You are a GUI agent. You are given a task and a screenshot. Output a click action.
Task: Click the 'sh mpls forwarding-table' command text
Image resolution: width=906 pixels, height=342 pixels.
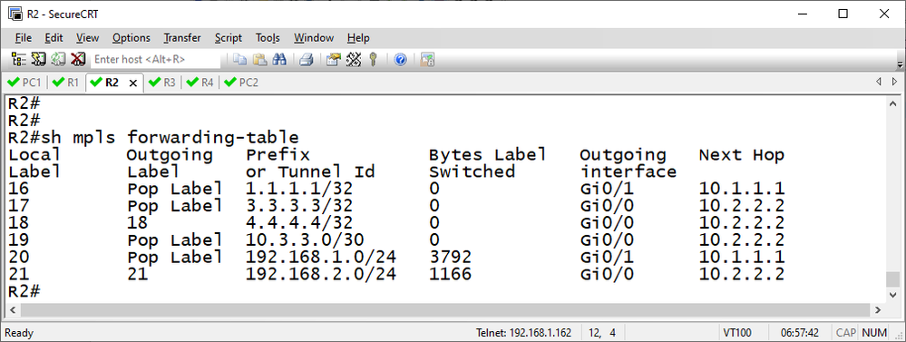pos(170,138)
